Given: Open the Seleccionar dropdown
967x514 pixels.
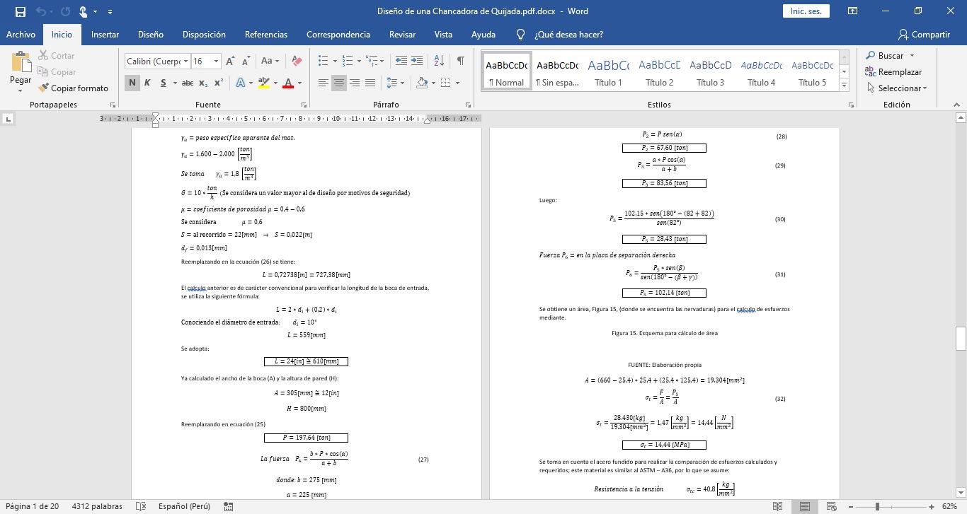Looking at the screenshot, I should pos(896,88).
